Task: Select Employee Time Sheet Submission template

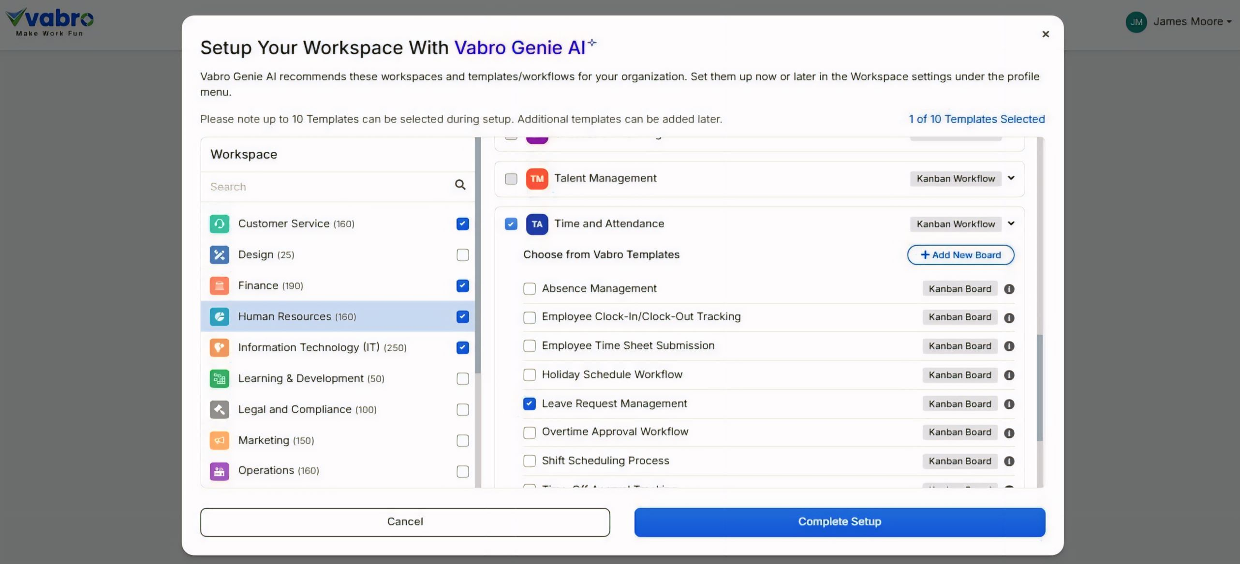Action: [529, 346]
